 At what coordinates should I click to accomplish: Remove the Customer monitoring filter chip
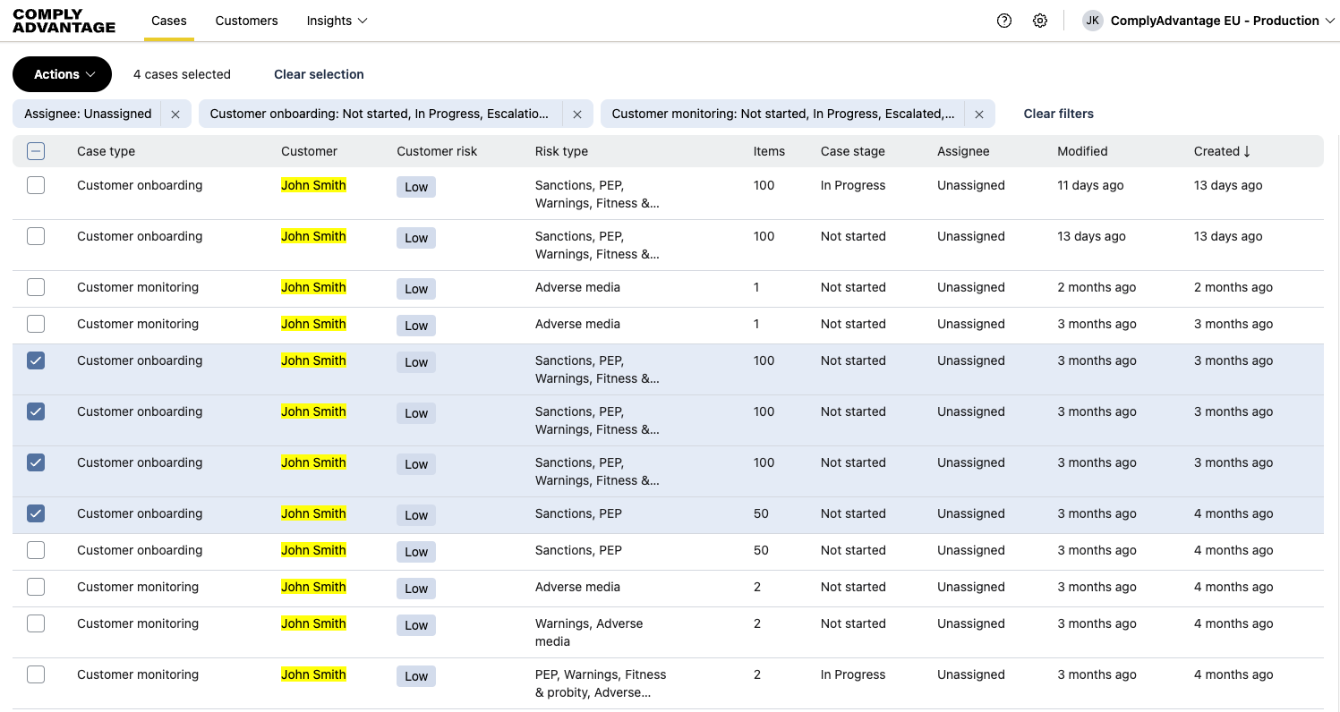[x=979, y=114]
